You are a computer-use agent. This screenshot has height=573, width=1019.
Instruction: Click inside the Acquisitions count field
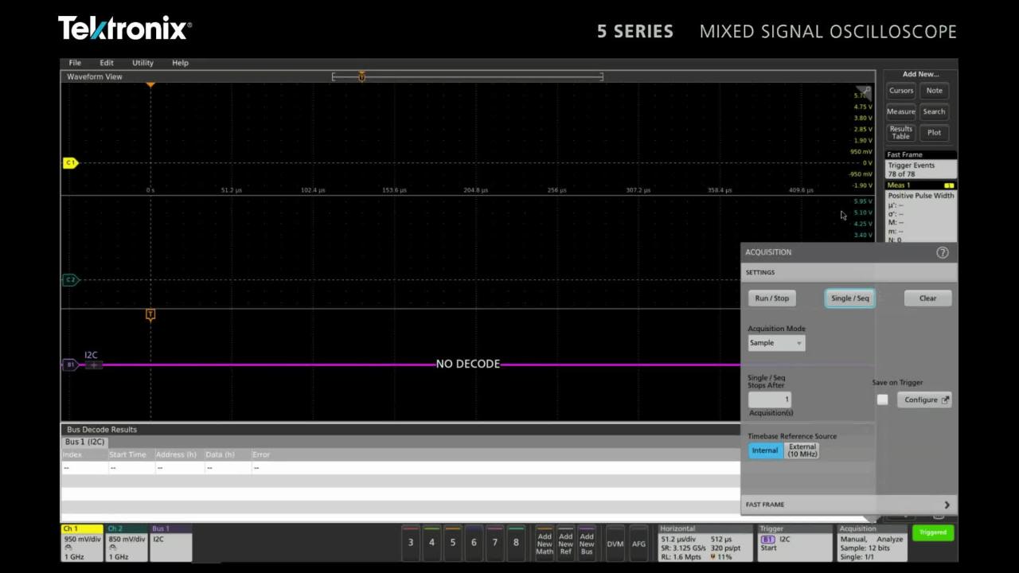[768, 399]
